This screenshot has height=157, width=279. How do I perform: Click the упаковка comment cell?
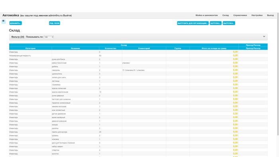126,63
